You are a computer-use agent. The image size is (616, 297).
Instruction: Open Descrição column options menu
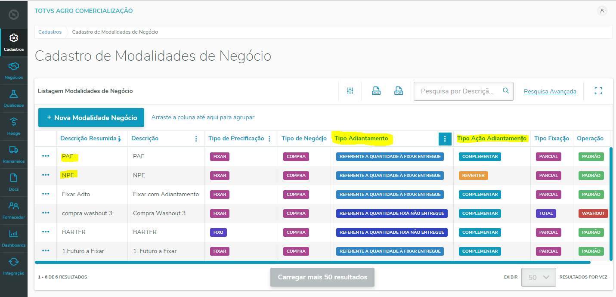pos(196,139)
